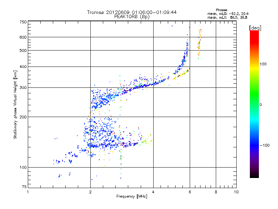278x209 pixels.
Task: Click the 'mean, sd,O: -92.2, 20.6' text
Action: tap(228, 14)
